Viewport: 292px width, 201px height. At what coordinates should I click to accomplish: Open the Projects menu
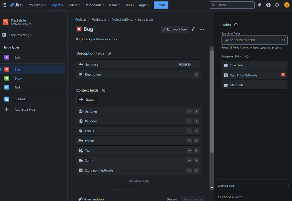(x=57, y=5)
